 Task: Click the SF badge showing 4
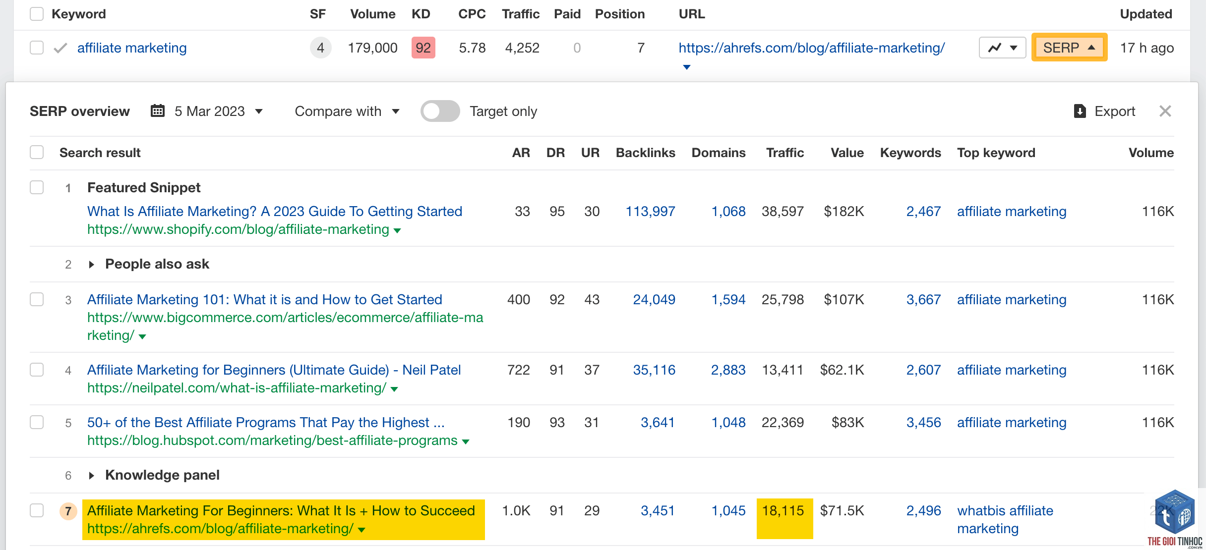(x=320, y=48)
